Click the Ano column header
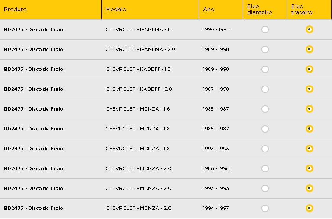This screenshot has height=219, width=332. pyautogui.click(x=209, y=10)
